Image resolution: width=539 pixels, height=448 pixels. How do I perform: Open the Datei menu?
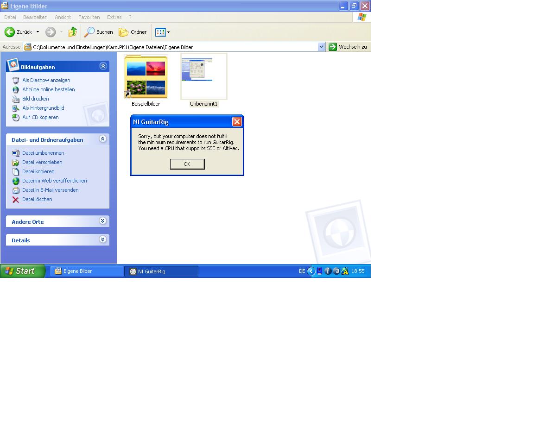click(x=10, y=17)
